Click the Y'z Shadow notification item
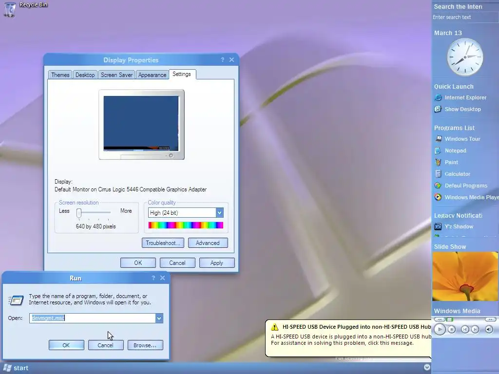 (454, 226)
